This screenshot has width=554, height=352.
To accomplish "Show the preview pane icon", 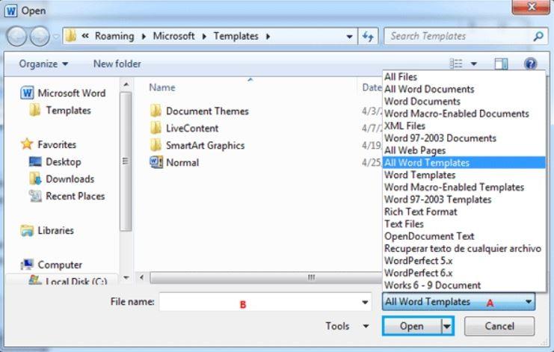I will point(501,64).
